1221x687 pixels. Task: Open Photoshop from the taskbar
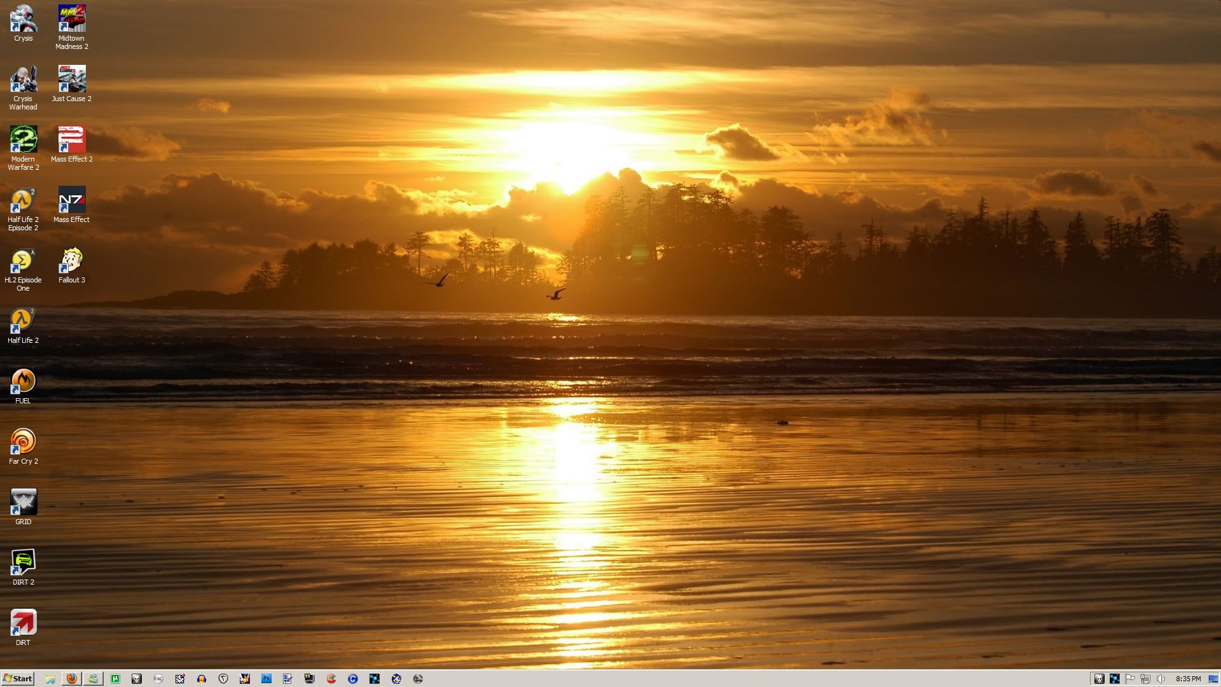tap(266, 679)
